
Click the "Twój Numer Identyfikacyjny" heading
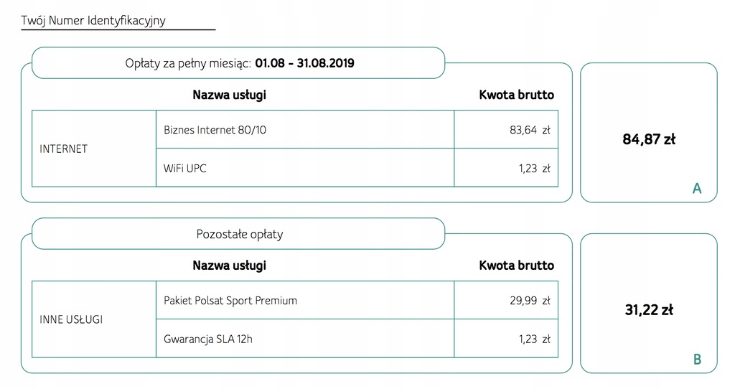[93, 21]
